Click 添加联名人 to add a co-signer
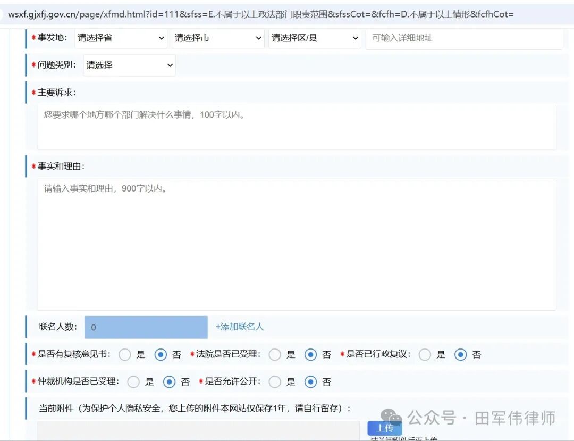 240,327
